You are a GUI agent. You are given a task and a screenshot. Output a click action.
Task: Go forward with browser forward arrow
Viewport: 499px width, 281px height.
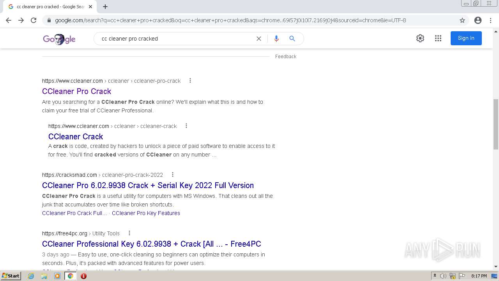(21, 20)
